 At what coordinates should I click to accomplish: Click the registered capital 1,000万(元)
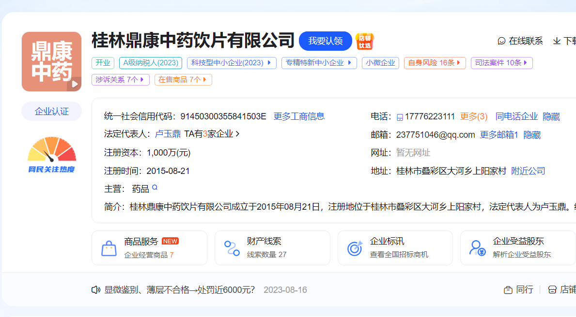[x=169, y=153]
